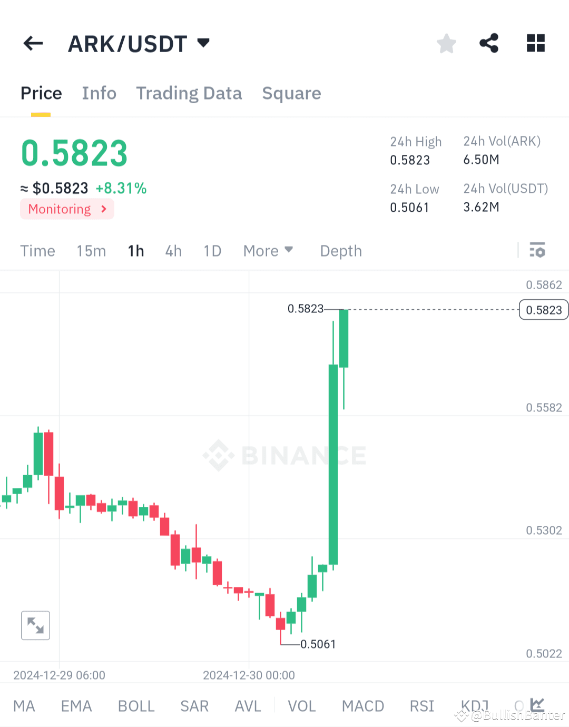Select the MACD indicator

(x=362, y=706)
